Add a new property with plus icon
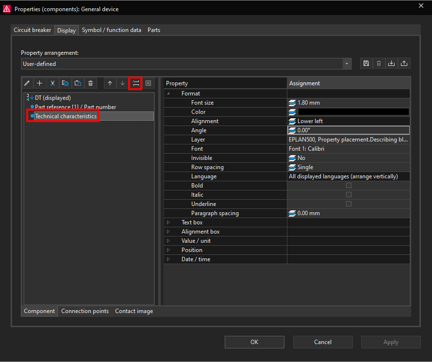The height and width of the screenshot is (362, 432). pyautogui.click(x=40, y=83)
